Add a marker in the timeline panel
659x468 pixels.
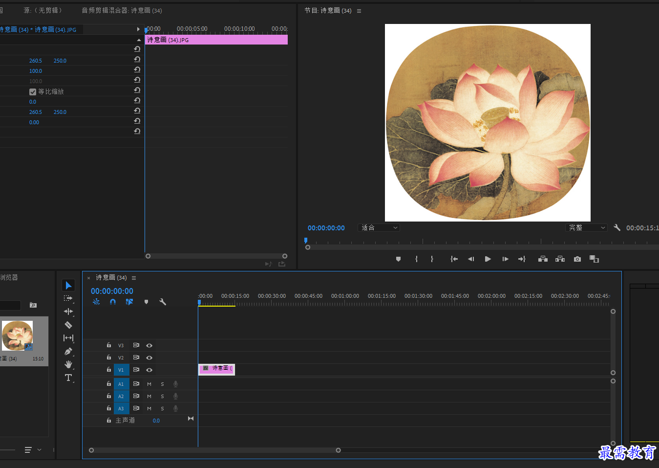tap(146, 302)
